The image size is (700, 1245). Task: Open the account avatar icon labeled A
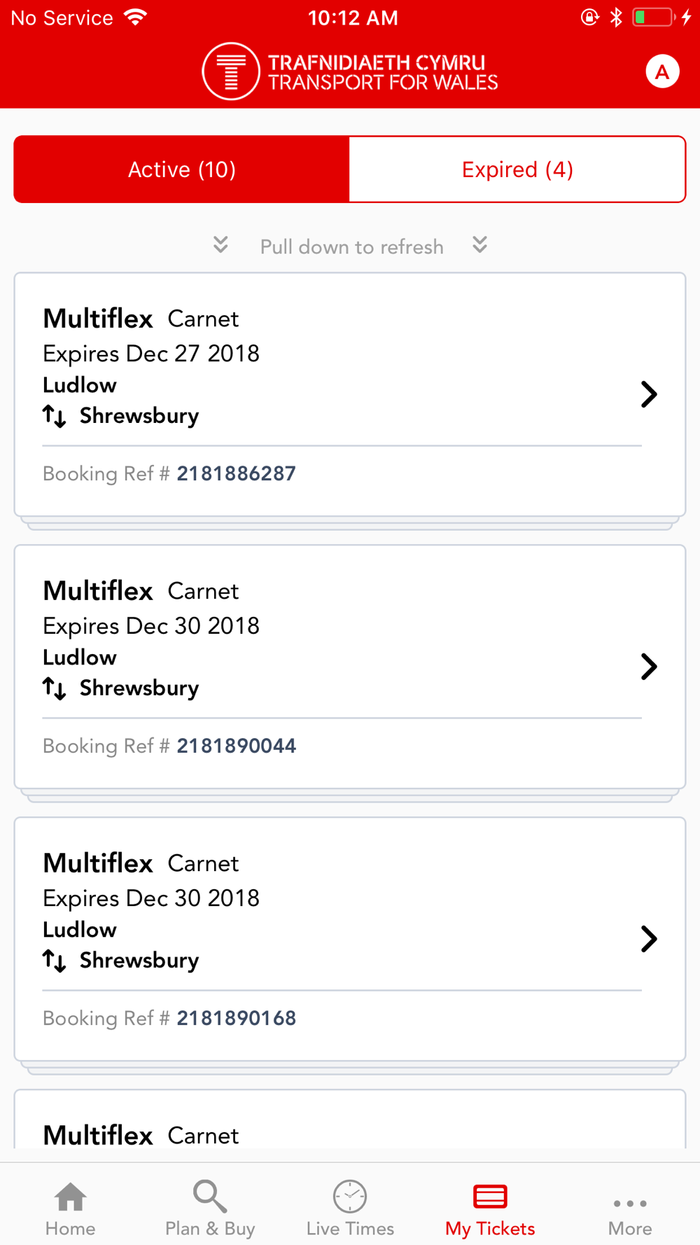[x=662, y=71]
